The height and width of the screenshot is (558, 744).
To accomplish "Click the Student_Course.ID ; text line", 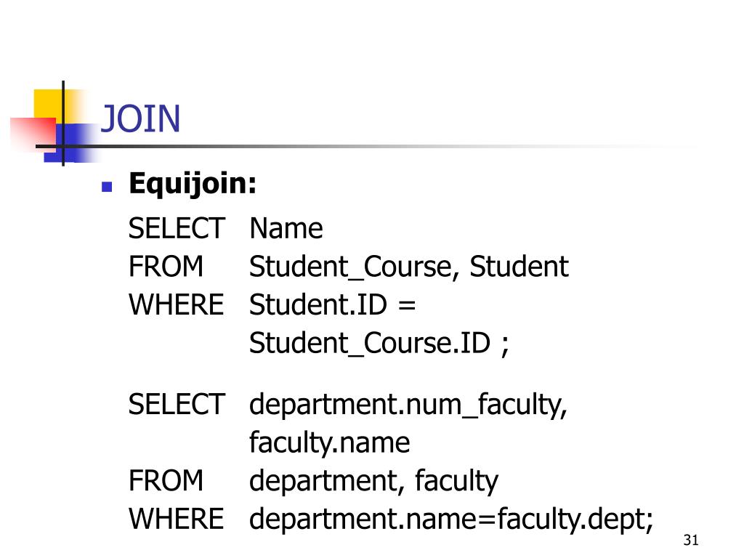I will (379, 343).
